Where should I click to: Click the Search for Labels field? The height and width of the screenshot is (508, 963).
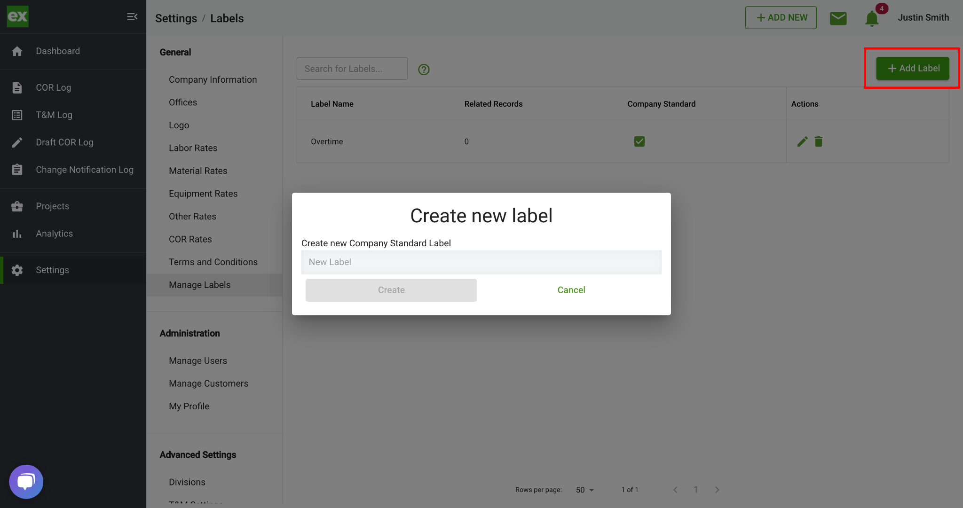click(352, 69)
